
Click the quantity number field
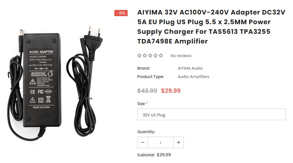pos(161,142)
